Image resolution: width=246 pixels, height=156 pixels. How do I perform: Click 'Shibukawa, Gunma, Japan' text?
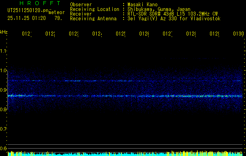[159, 9]
